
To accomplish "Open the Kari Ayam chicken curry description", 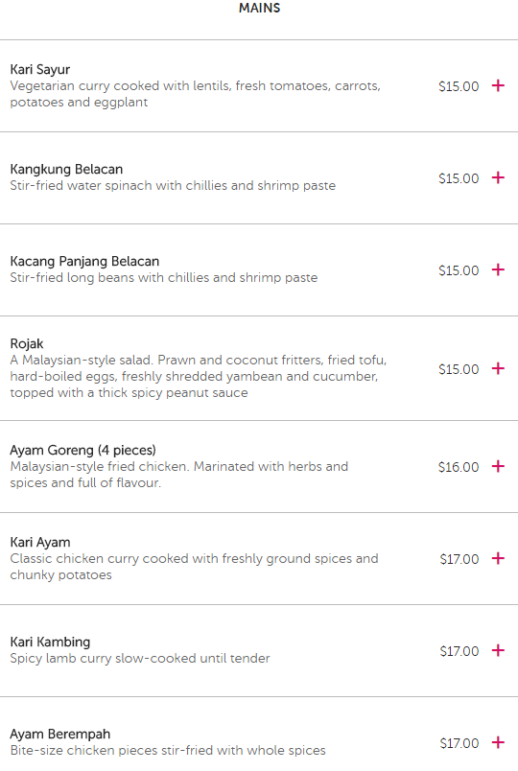I will tap(194, 567).
